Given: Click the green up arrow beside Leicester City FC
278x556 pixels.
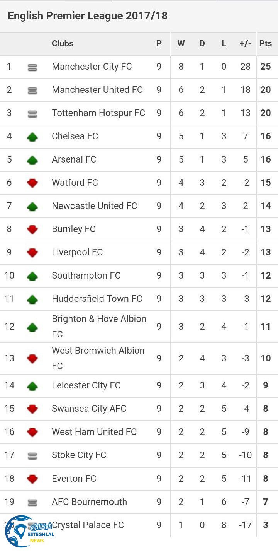Looking at the screenshot, I should pos(32,386).
